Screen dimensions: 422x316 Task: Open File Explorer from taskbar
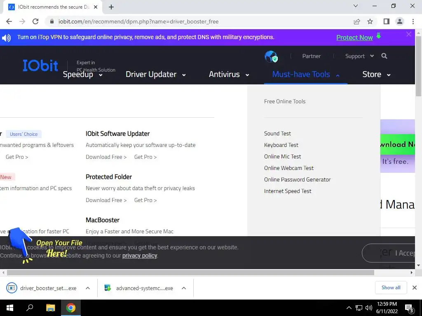pos(50,308)
